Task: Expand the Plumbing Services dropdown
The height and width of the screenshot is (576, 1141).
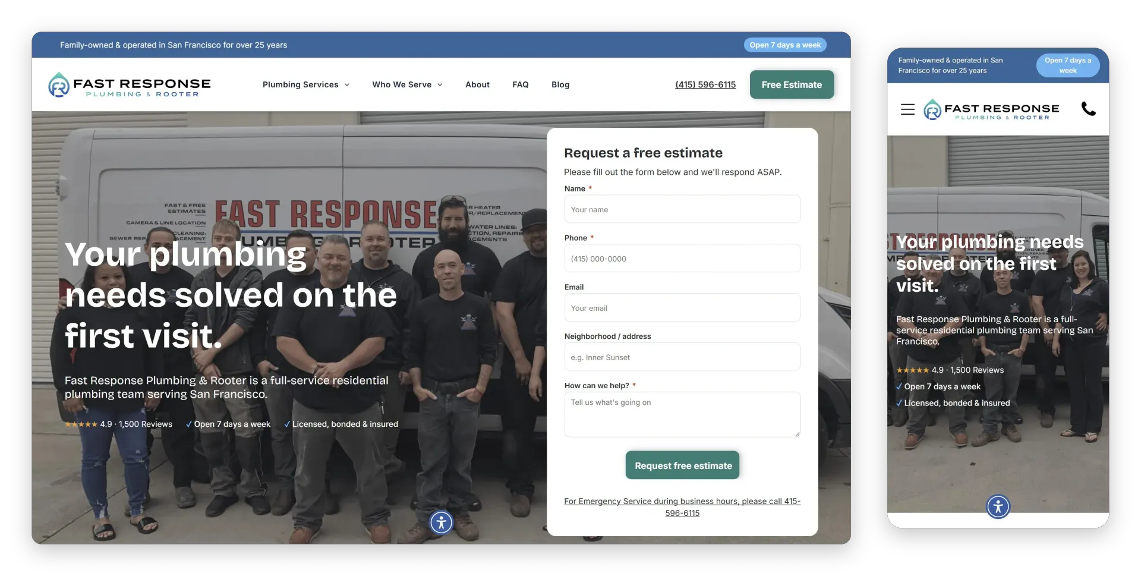Action: tap(306, 84)
